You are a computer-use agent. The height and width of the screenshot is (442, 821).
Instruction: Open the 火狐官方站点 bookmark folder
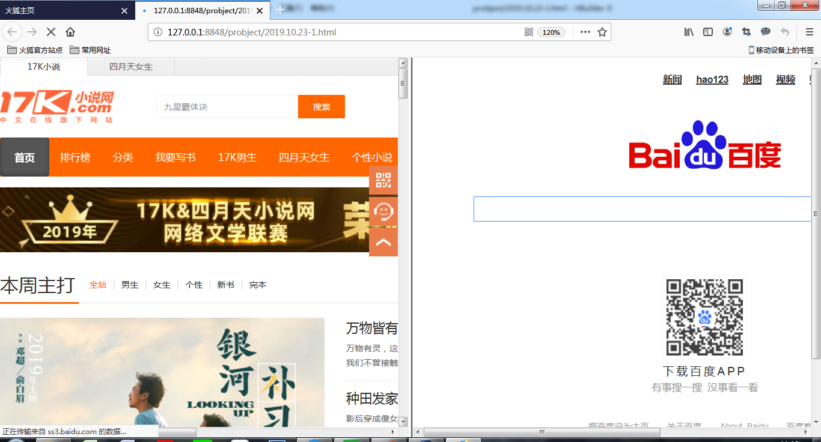35,50
